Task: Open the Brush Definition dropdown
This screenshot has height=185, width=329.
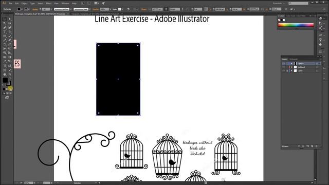Action: tap(90, 9)
